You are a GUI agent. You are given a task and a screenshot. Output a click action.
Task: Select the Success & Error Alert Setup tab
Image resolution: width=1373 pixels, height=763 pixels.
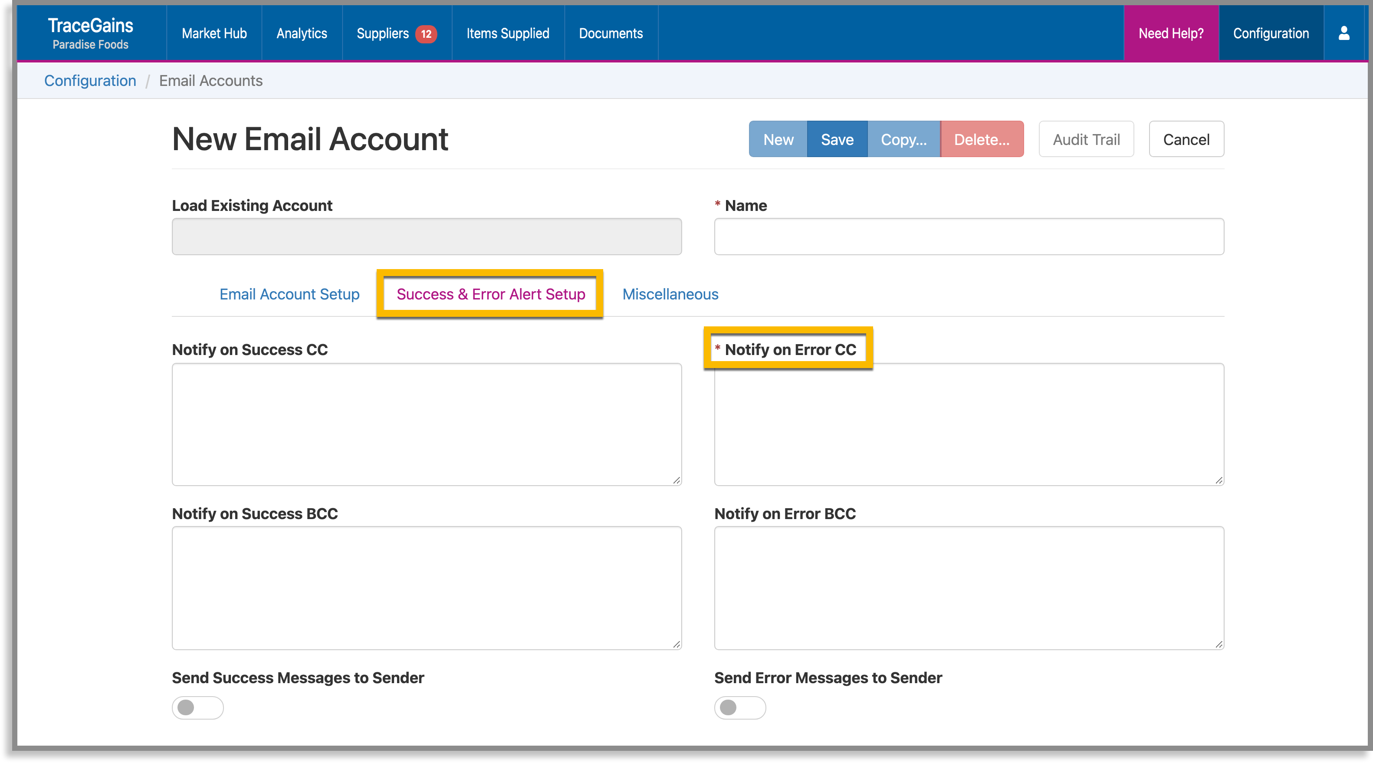pyautogui.click(x=490, y=294)
